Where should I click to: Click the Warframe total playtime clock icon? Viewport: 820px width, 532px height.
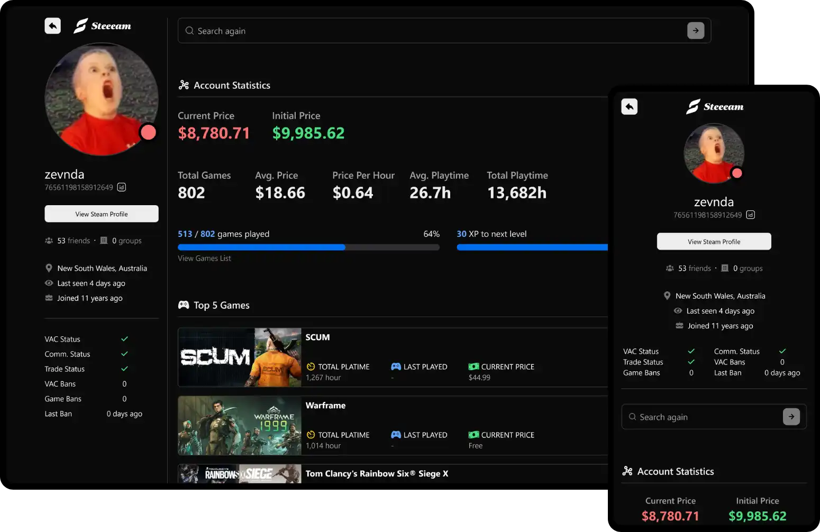click(311, 435)
